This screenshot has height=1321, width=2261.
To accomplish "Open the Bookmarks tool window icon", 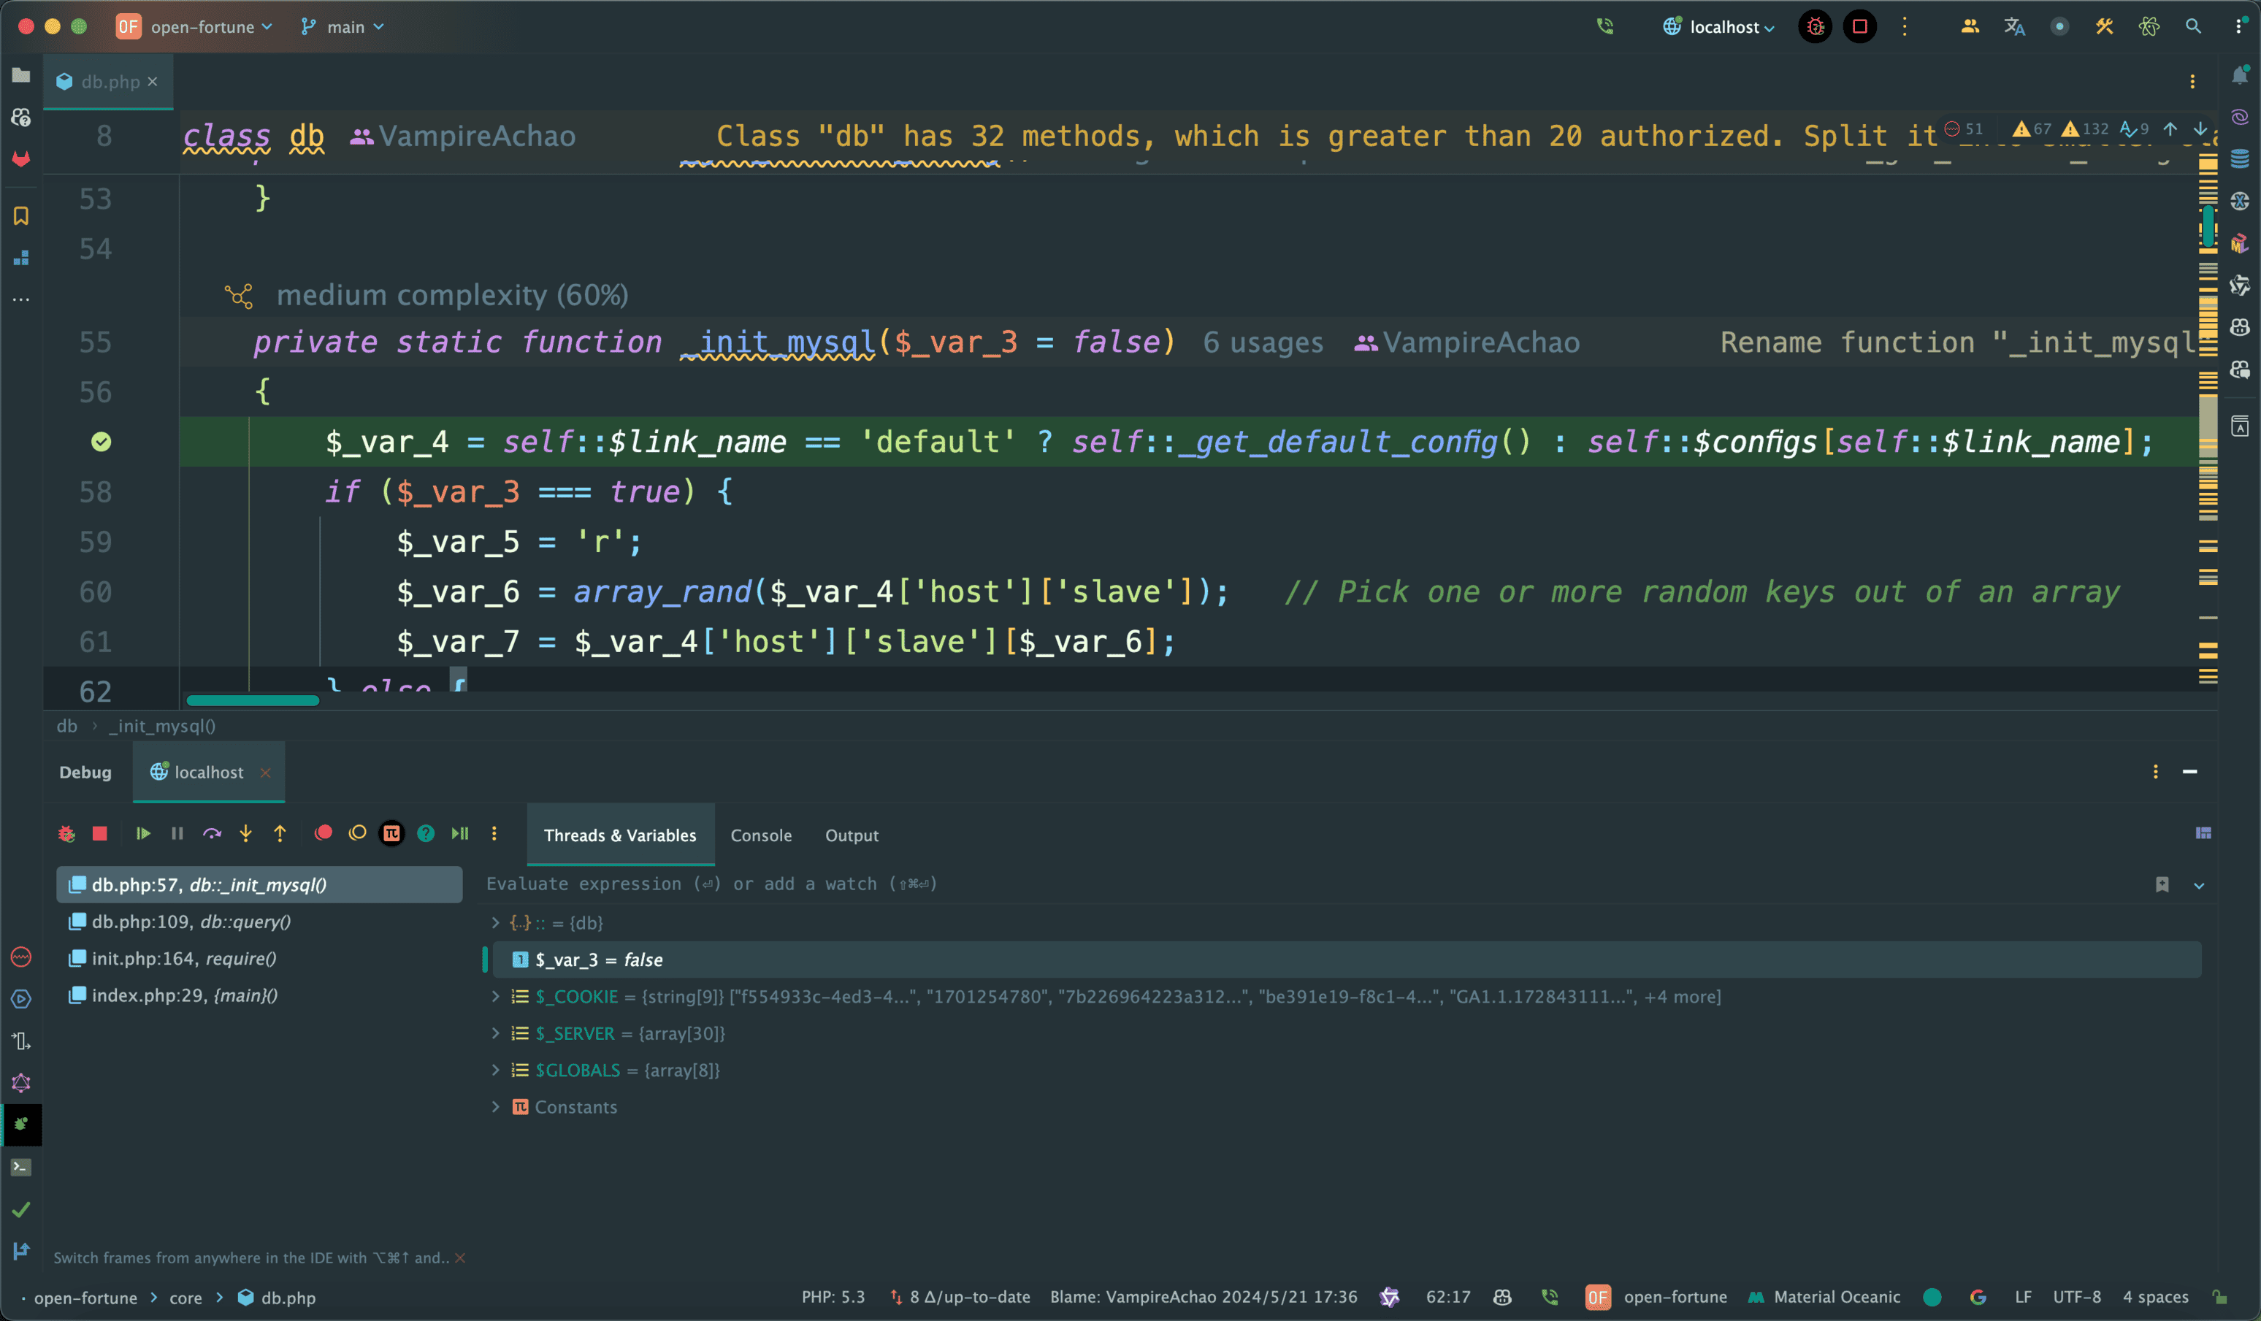I will (21, 216).
